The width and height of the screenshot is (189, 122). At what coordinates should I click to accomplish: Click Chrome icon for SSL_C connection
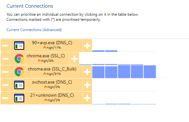click(19, 59)
